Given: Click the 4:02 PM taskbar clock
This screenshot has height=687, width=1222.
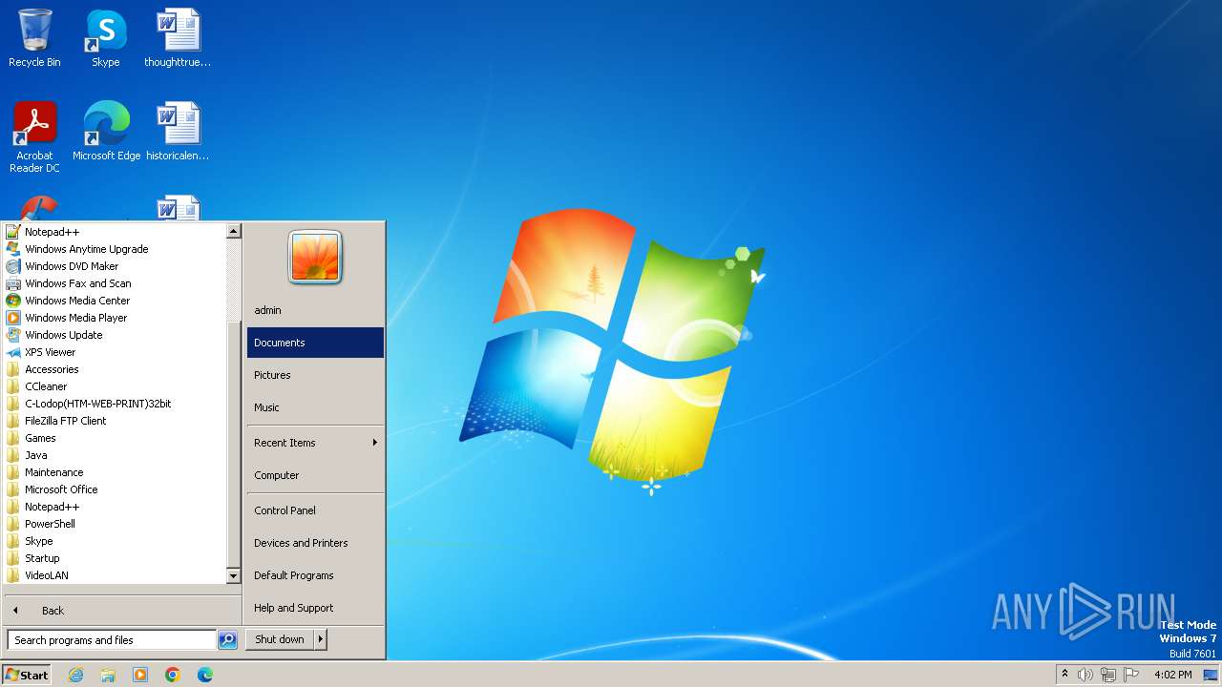Looking at the screenshot, I should 1172,675.
